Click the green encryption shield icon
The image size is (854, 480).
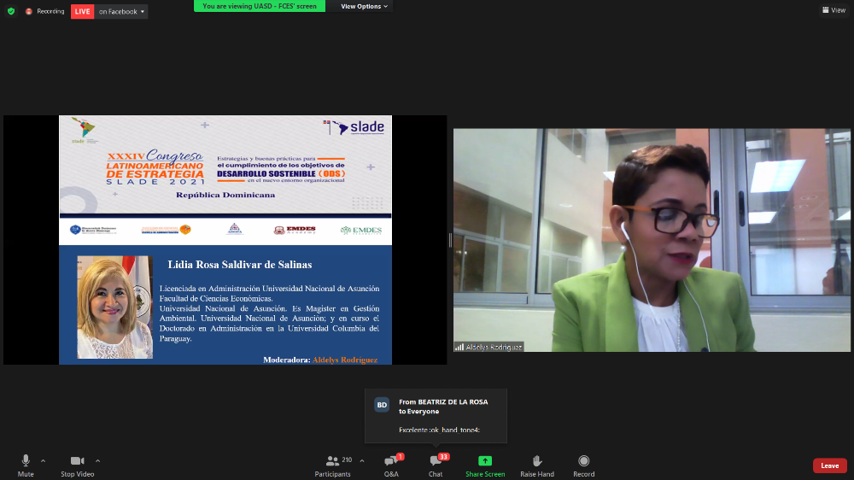click(x=11, y=11)
